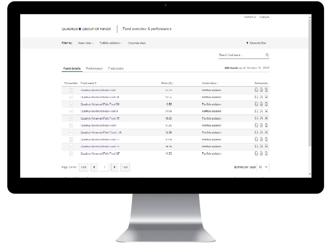Viewport: 333px width, 244px height.
Task: Open the Entries per page dropdown
Action: point(263,167)
